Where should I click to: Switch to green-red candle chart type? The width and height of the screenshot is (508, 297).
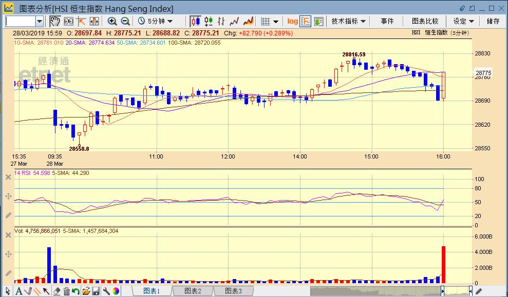209,22
